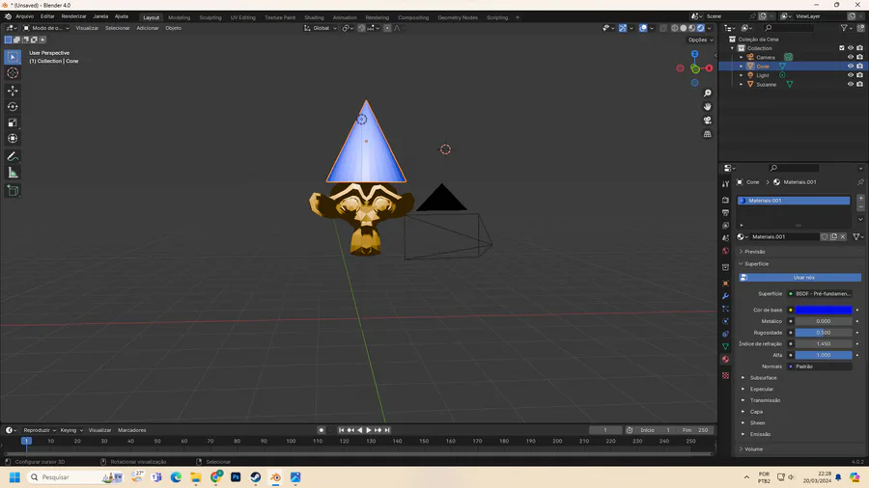Image resolution: width=869 pixels, height=488 pixels.
Task: Open Steam from the taskbar
Action: click(x=256, y=477)
